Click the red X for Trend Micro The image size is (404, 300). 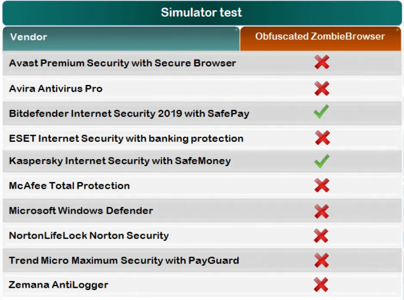coord(322,260)
